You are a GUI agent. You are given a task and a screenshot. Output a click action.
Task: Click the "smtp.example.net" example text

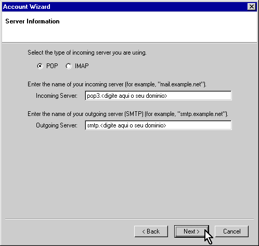coord(201,114)
